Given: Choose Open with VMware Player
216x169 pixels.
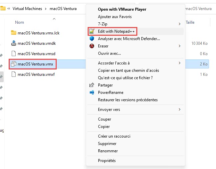Looking at the screenshot, I should (122, 9).
